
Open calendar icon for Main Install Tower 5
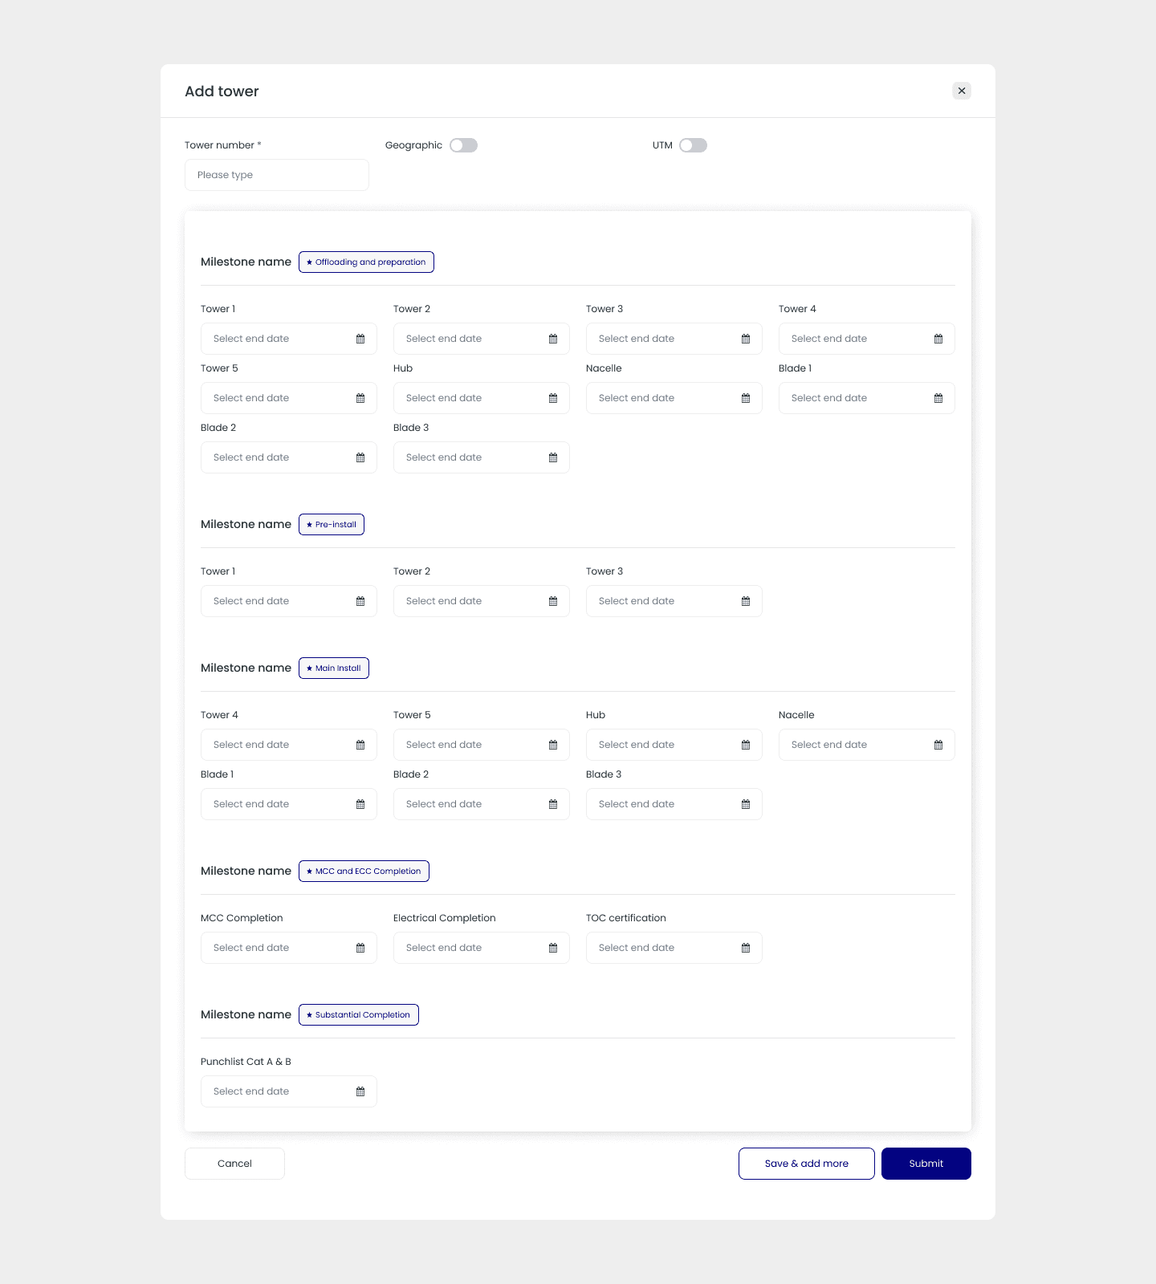[x=553, y=745]
